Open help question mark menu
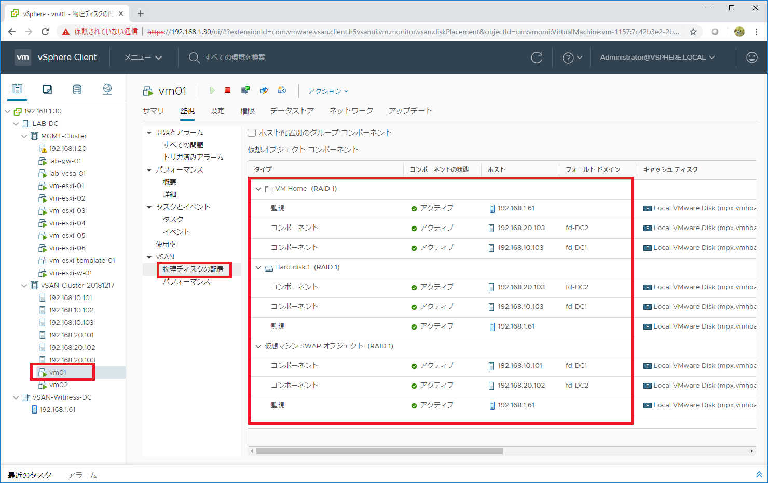 click(x=572, y=58)
